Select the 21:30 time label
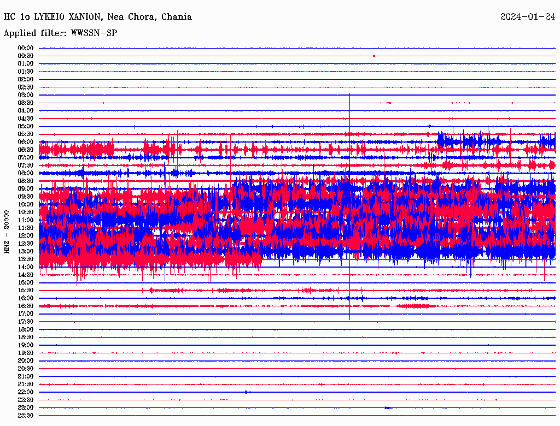The image size is (560, 426). [x=26, y=384]
